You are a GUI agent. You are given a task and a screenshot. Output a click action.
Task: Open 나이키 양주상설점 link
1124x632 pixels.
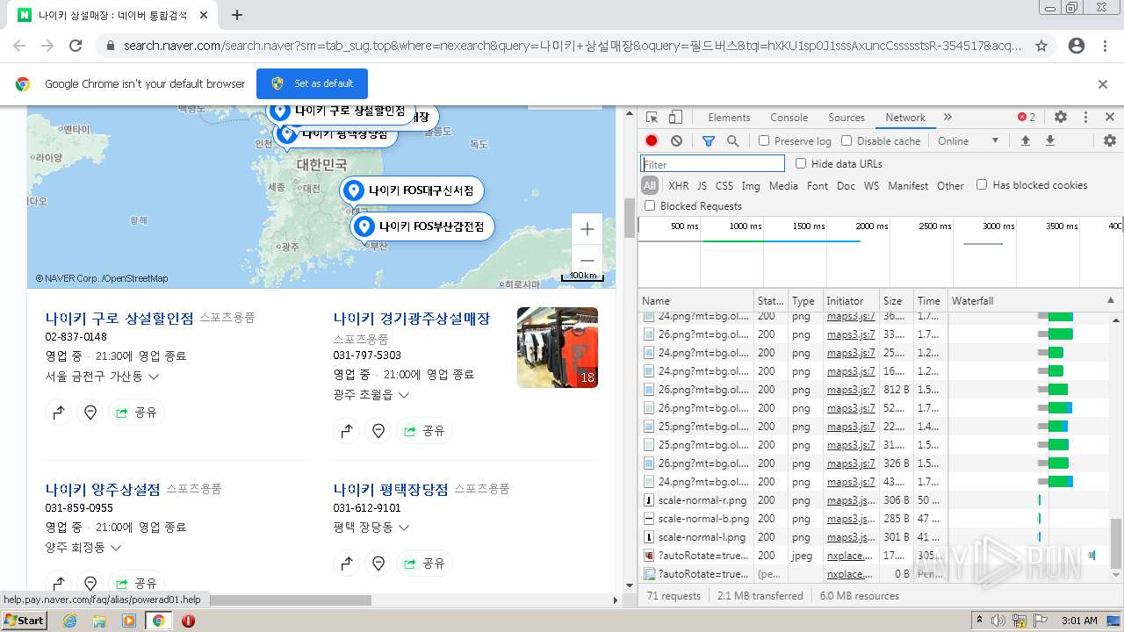[103, 489]
